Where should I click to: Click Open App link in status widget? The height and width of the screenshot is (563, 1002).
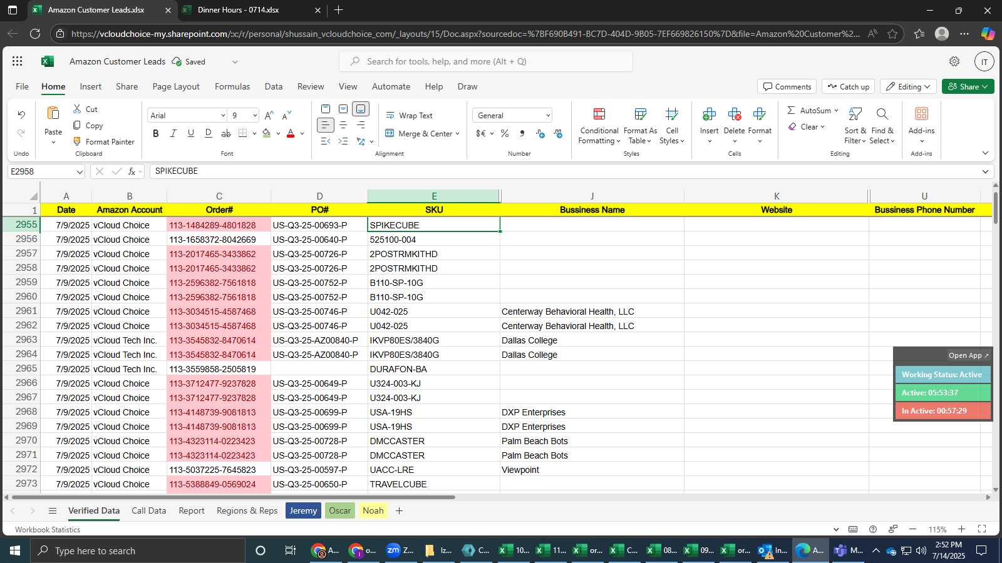point(968,355)
